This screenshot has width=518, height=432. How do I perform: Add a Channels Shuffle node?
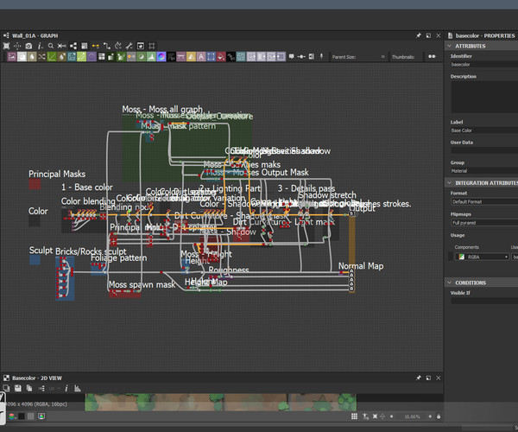(x=41, y=57)
